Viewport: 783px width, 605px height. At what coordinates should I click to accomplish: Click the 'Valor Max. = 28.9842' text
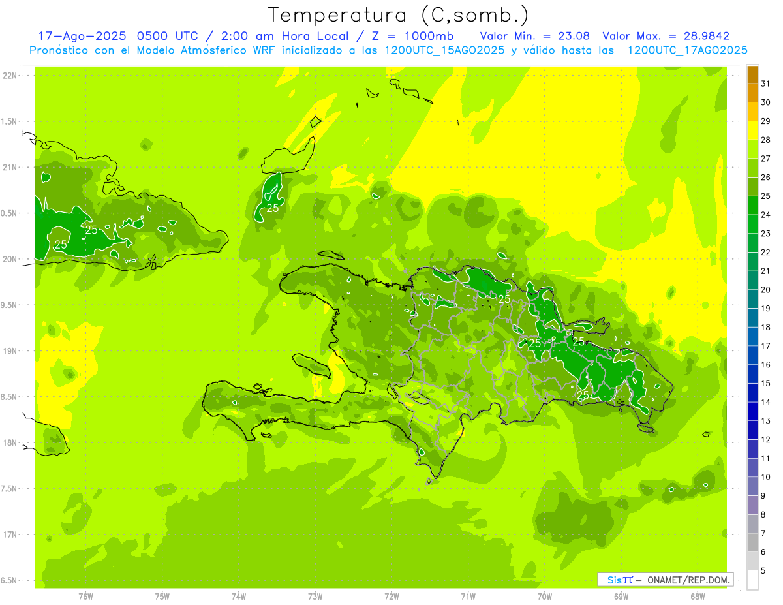666,36
